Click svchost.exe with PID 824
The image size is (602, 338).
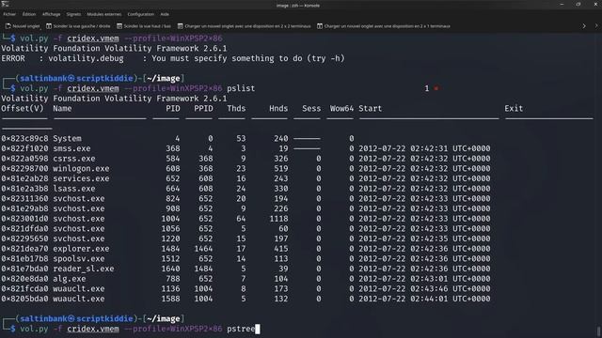(79, 198)
